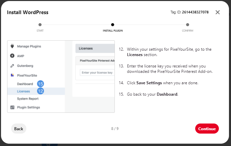Click the 'Enter your license key' field

(x=97, y=72)
